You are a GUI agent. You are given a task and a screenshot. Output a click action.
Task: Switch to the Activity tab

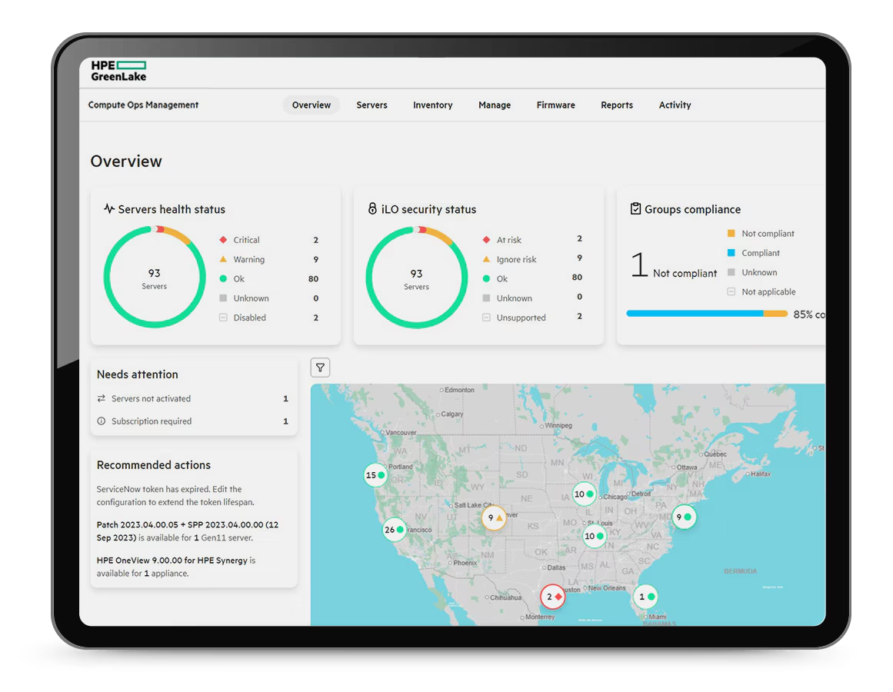[x=675, y=105]
